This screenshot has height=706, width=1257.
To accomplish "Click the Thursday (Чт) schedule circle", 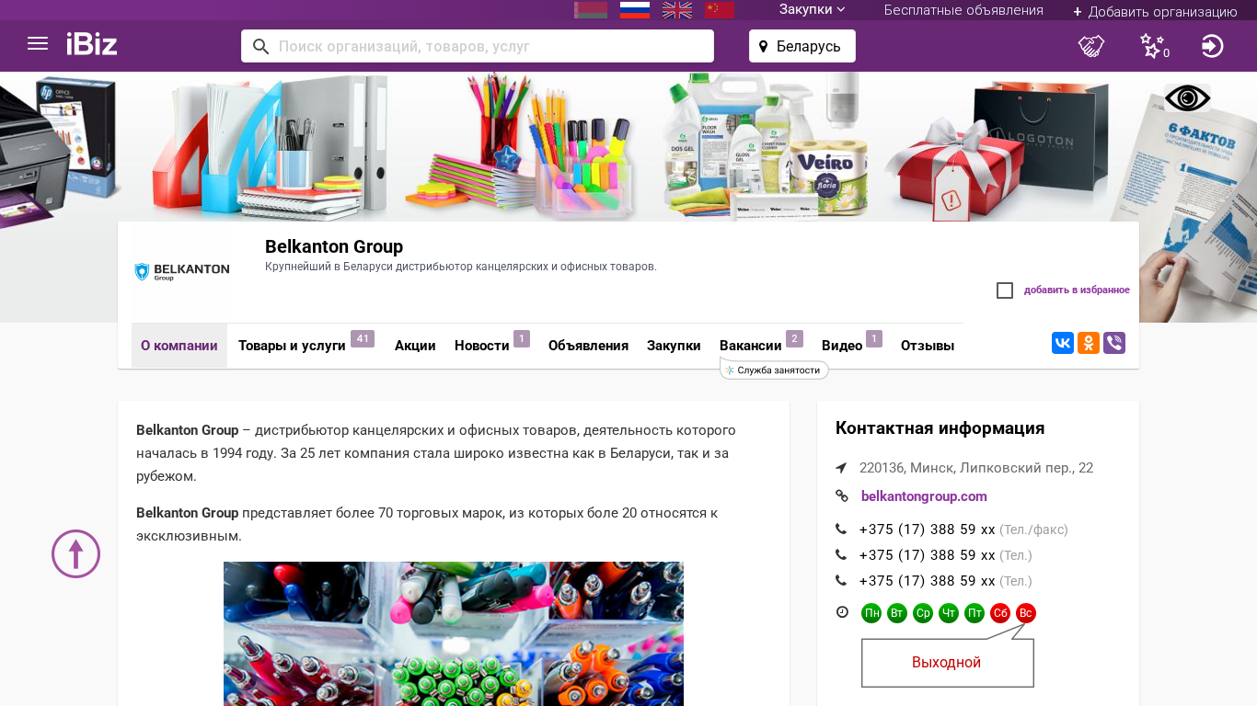I will click(949, 613).
